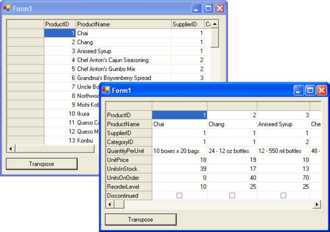Click right arrow of front grid scrollbar
The height and width of the screenshot is (232, 330).
(317, 204)
